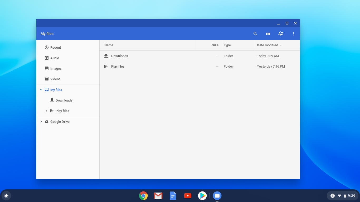Sort by the Type column header
The image size is (360, 202).
pos(227,45)
